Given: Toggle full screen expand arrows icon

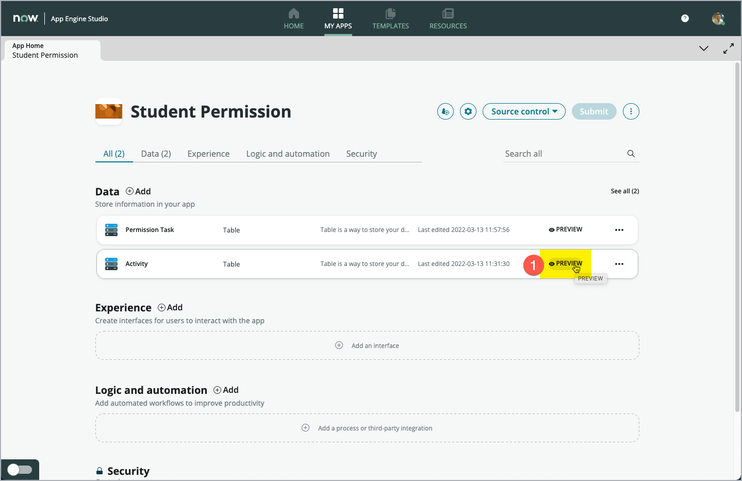Looking at the screenshot, I should pos(728,48).
